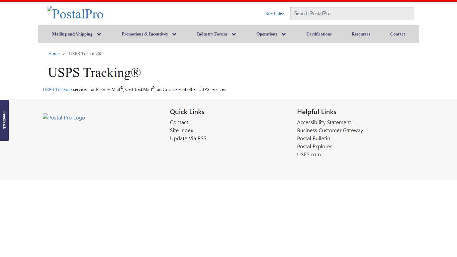Click Update Via RSS under Quick Links
The height and width of the screenshot is (257, 457).
pyautogui.click(x=188, y=138)
